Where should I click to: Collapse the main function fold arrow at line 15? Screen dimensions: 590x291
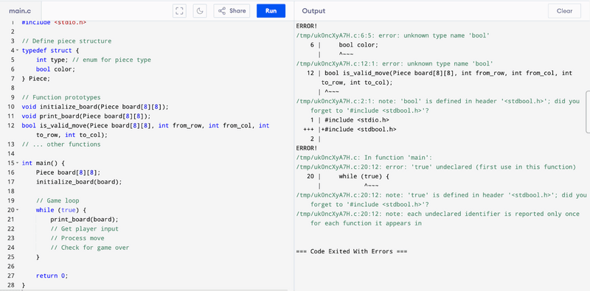(17, 163)
